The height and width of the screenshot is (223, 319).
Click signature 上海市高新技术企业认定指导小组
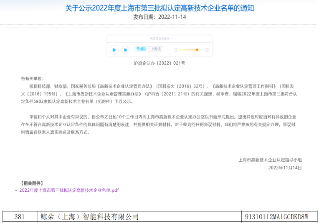point(270,160)
